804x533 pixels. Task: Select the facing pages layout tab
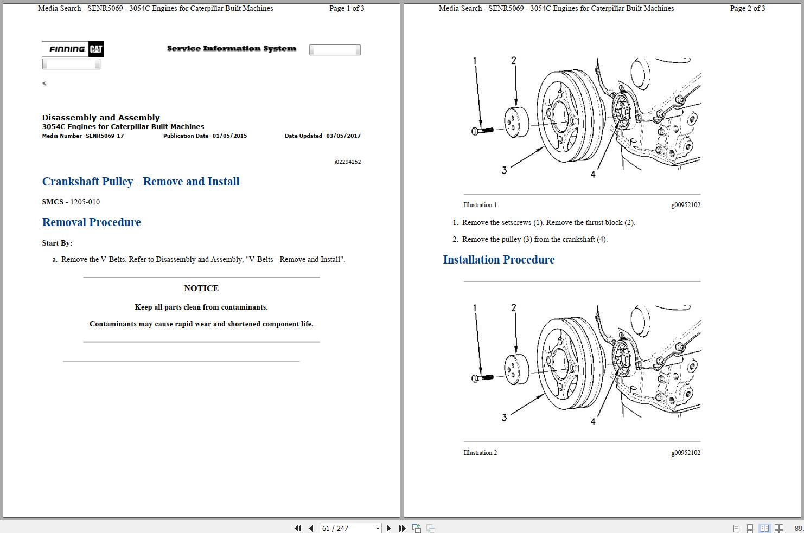pyautogui.click(x=765, y=528)
